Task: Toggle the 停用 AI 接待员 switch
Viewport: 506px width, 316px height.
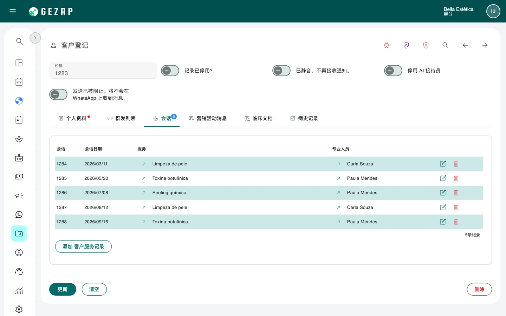Action: point(393,71)
